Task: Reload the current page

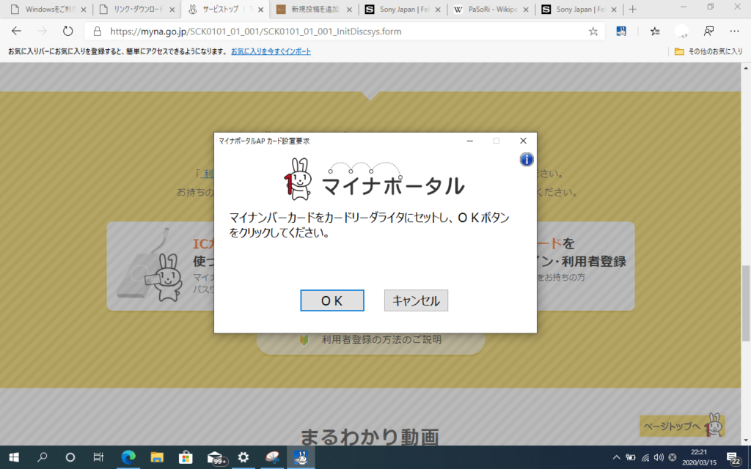Action: (x=68, y=31)
